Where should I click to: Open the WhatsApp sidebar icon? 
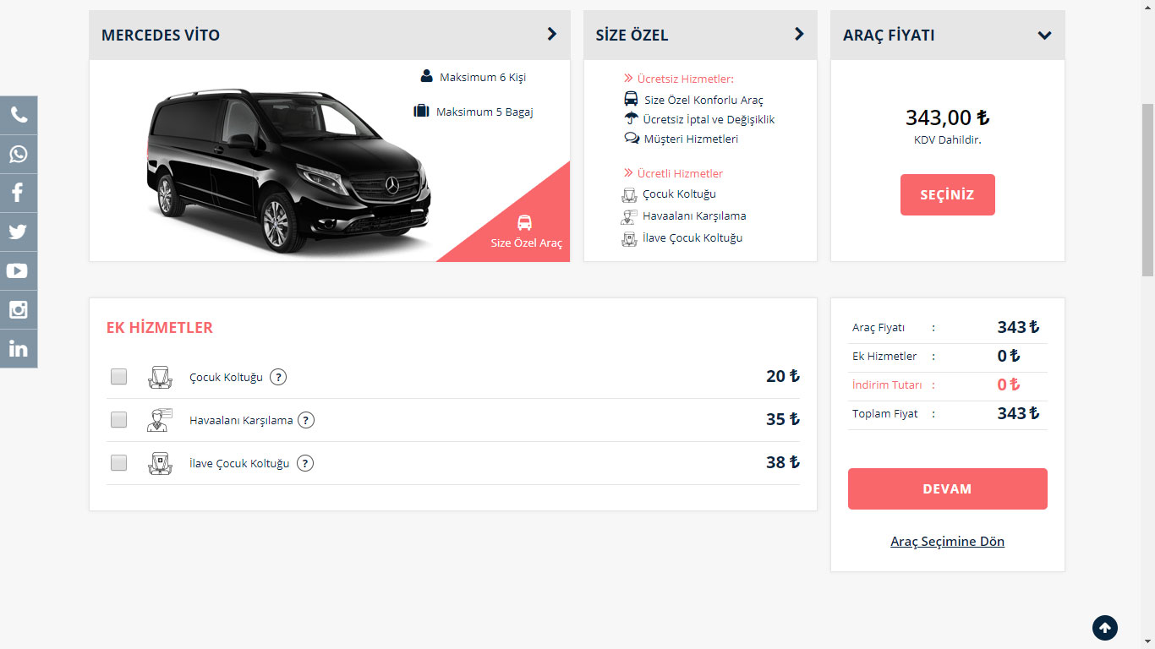(19, 155)
